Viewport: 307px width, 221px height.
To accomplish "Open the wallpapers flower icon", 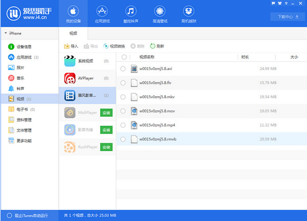I will pyautogui.click(x=160, y=11).
